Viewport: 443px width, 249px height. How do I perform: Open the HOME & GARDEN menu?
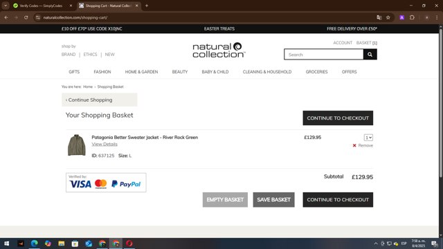pos(141,72)
